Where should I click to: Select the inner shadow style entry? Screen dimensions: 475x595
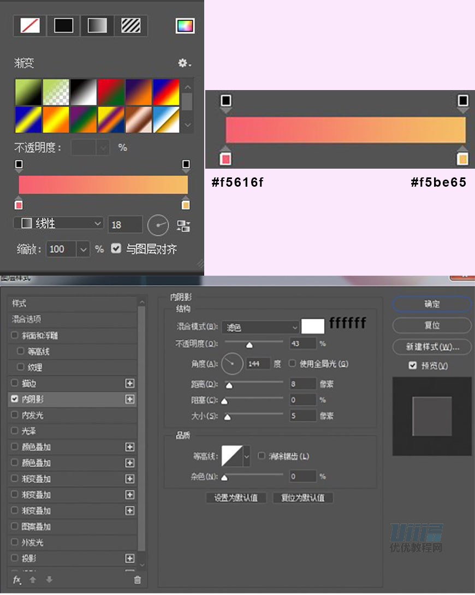coord(32,400)
